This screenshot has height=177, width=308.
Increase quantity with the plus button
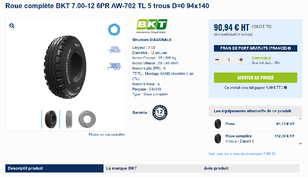241,60
